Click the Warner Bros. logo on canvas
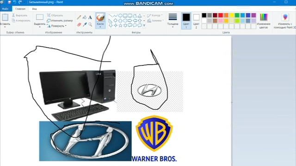This screenshot has width=296, height=166. click(x=154, y=138)
